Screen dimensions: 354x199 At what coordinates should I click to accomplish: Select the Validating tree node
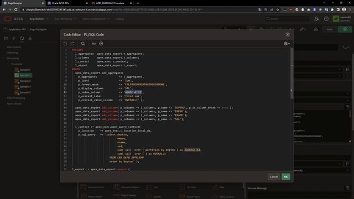coord(12,53)
